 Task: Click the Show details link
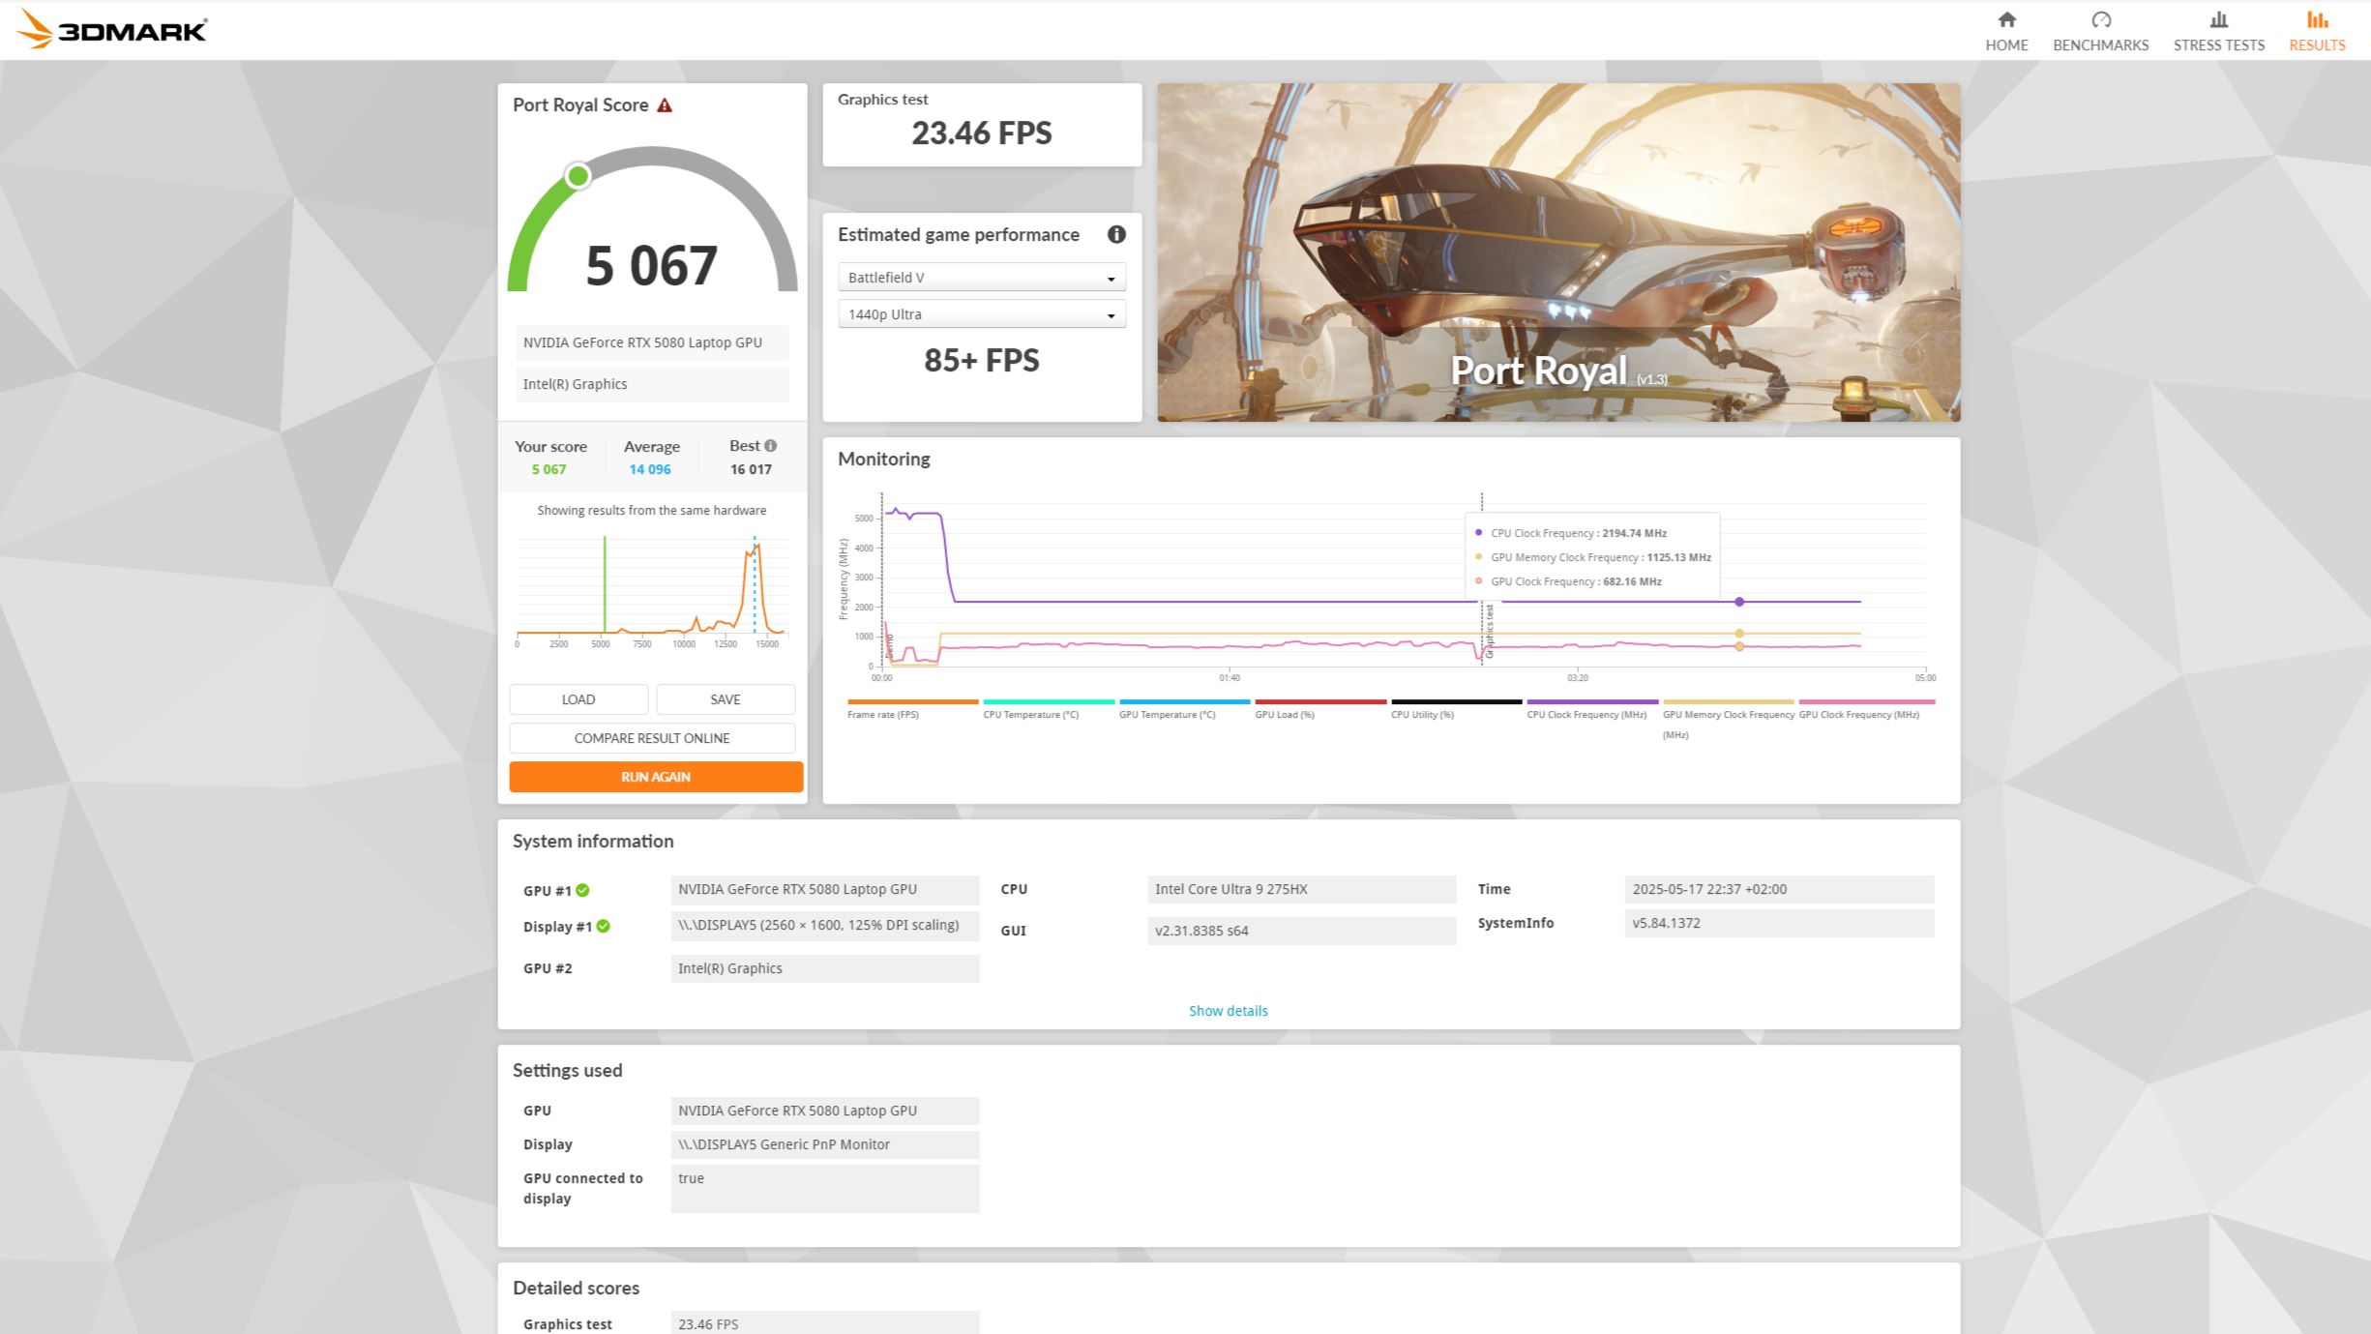point(1228,1011)
